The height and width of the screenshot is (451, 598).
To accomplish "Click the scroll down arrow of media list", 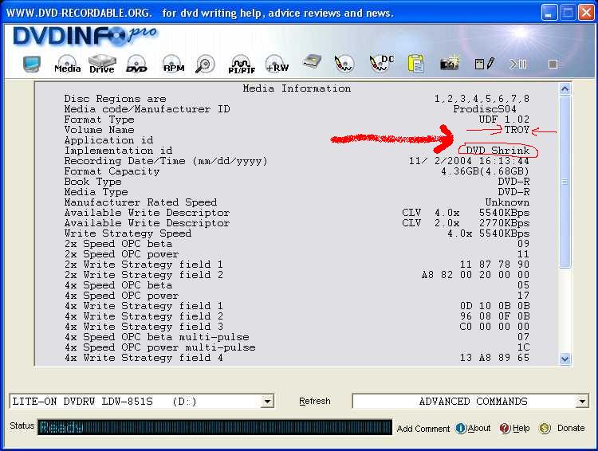I will pyautogui.click(x=565, y=359).
